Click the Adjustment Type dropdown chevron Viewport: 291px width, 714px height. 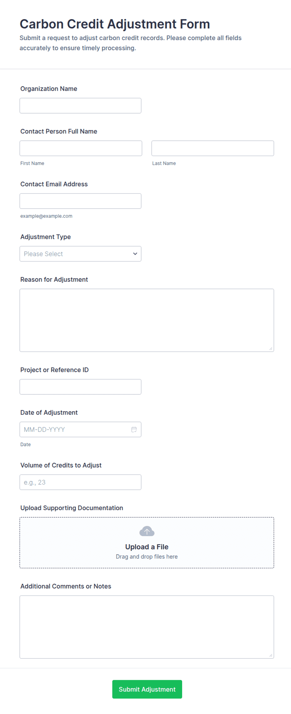coord(135,254)
